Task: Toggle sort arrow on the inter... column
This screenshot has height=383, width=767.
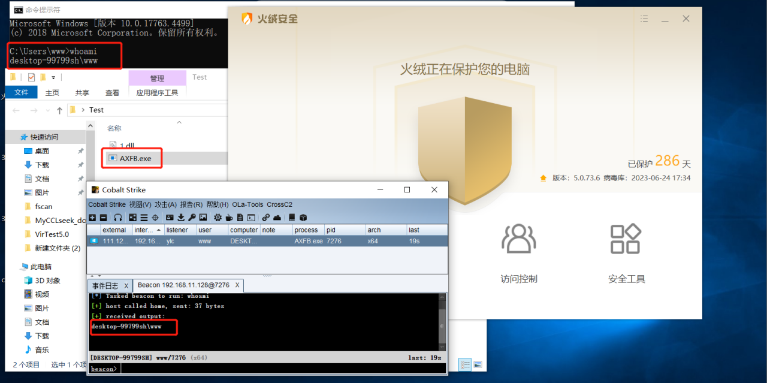Action: [x=159, y=230]
